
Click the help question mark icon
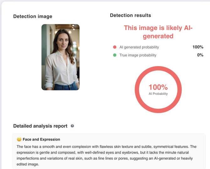(72, 126)
